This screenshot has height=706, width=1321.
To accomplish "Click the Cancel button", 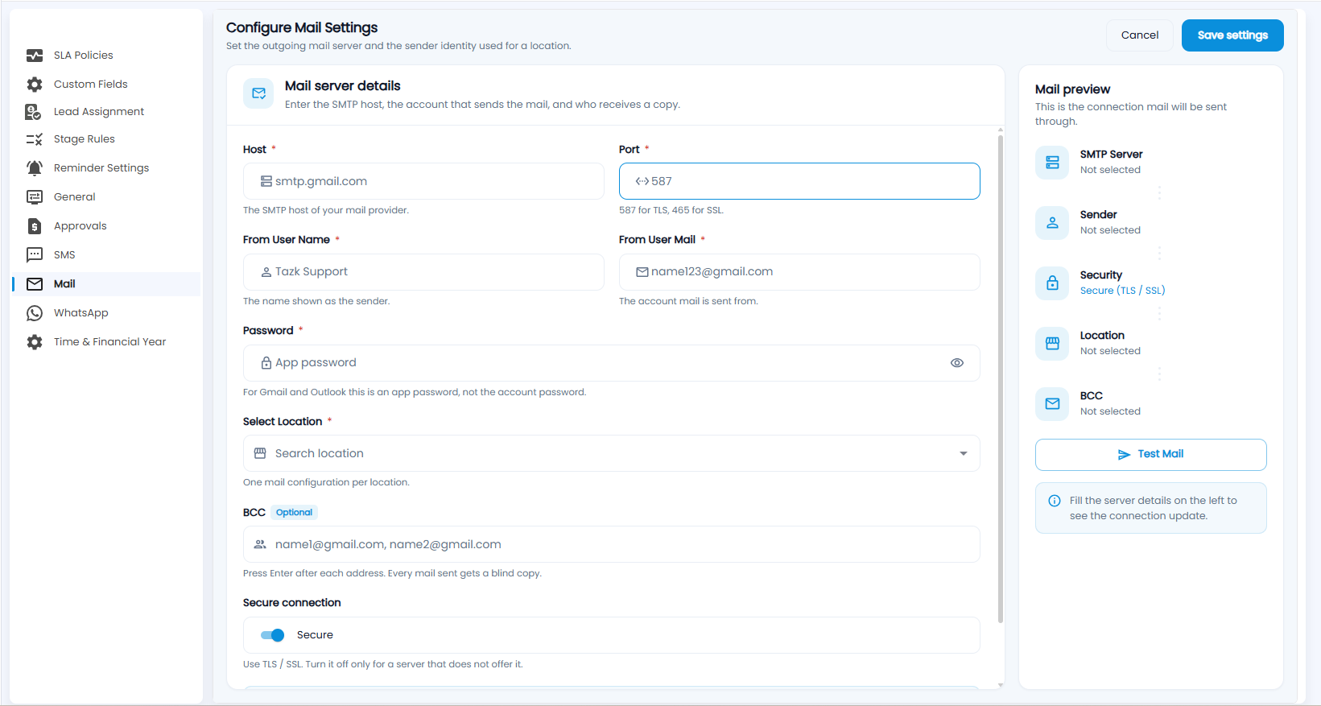I will coord(1140,35).
